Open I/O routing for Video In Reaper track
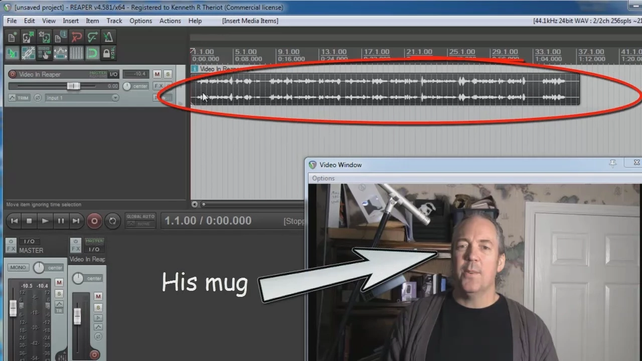This screenshot has height=361, width=642. (113, 74)
